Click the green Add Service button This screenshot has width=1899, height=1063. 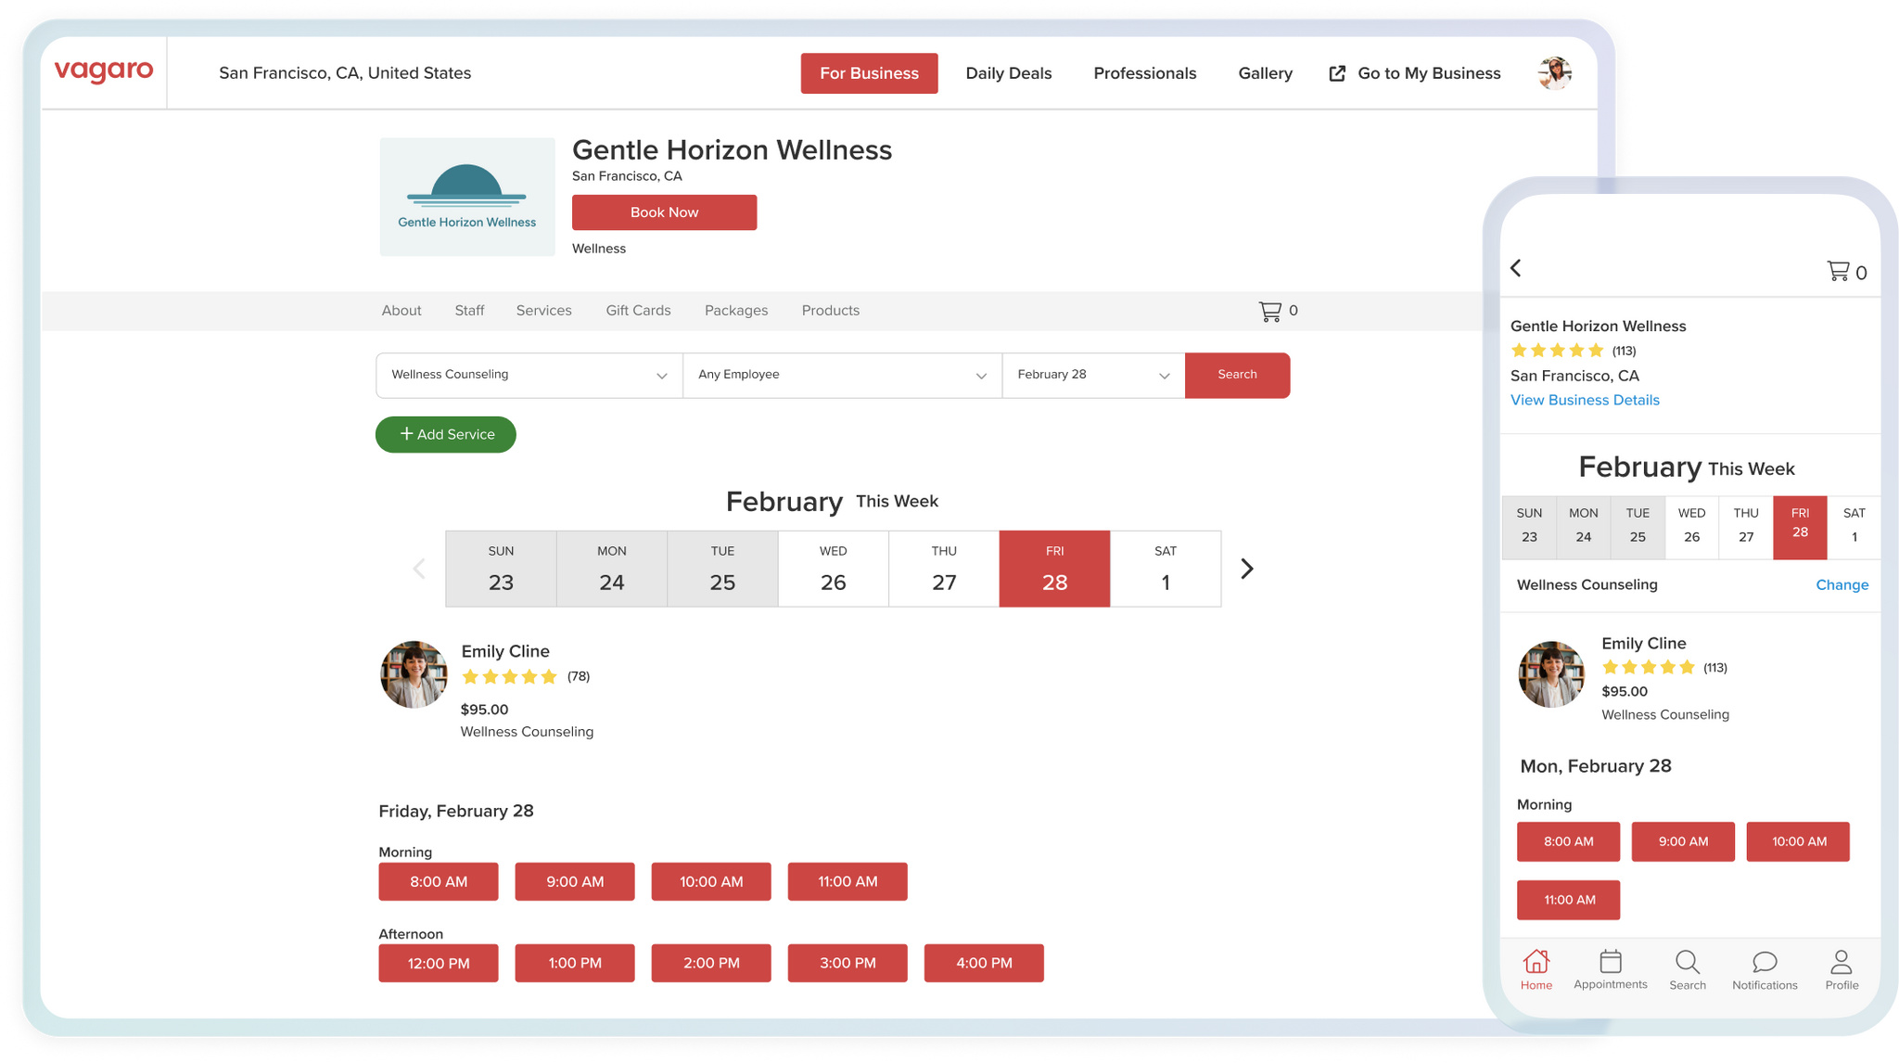(x=446, y=434)
